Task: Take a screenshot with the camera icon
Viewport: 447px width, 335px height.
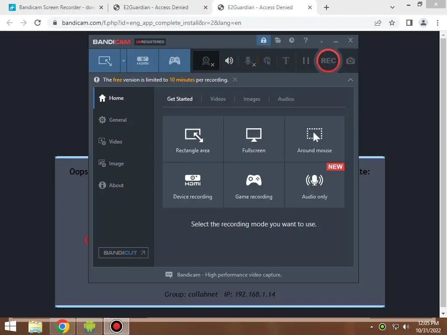Action: [x=351, y=61]
